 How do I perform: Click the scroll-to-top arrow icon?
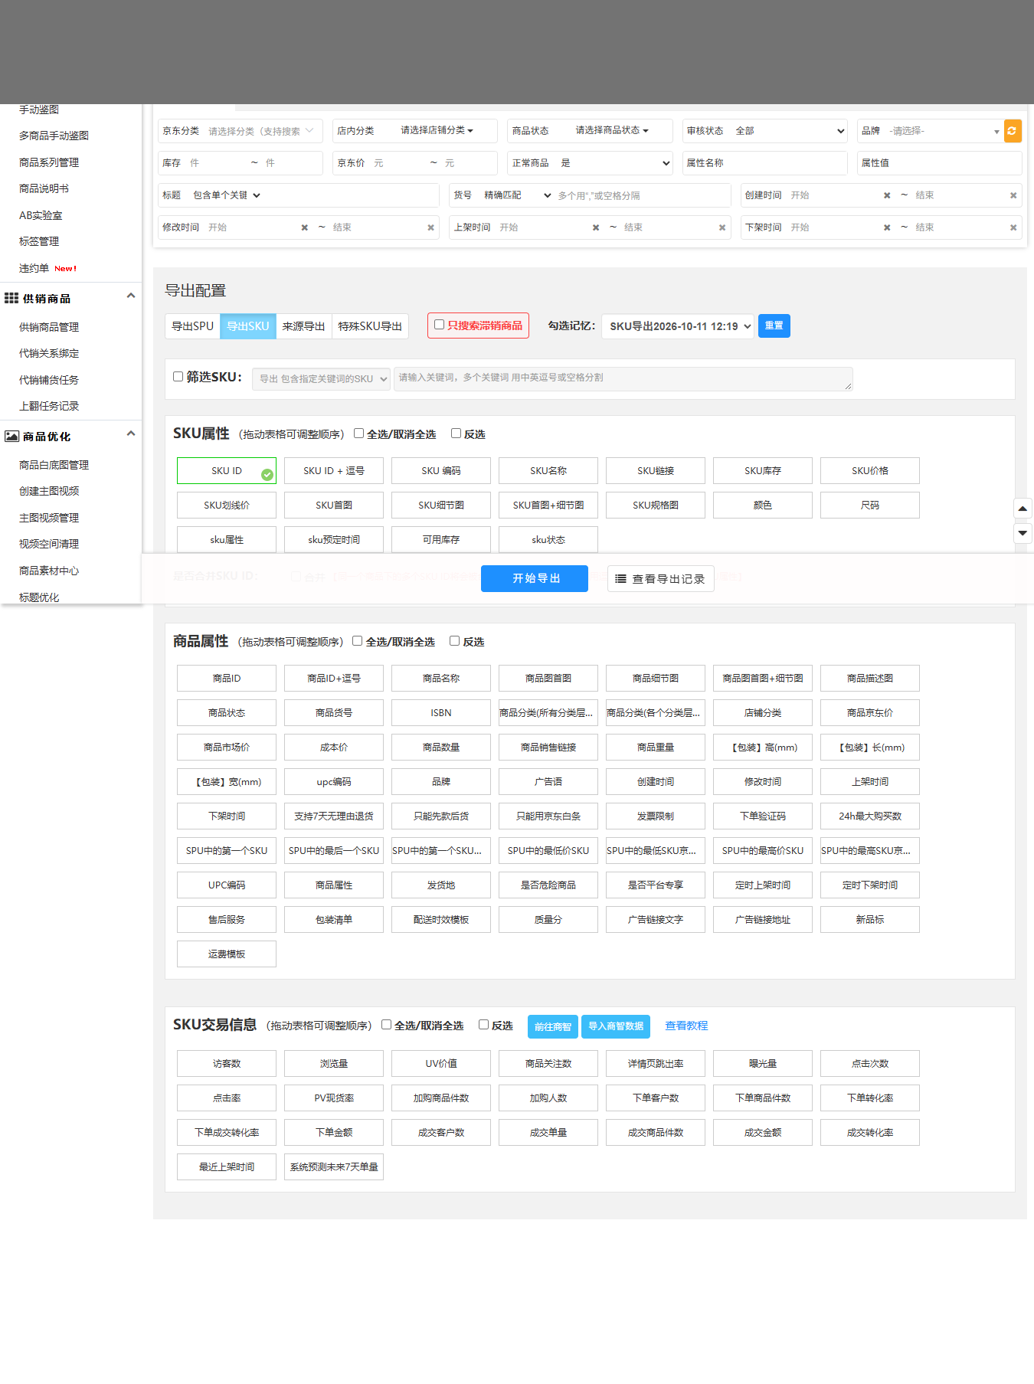[x=1023, y=509]
